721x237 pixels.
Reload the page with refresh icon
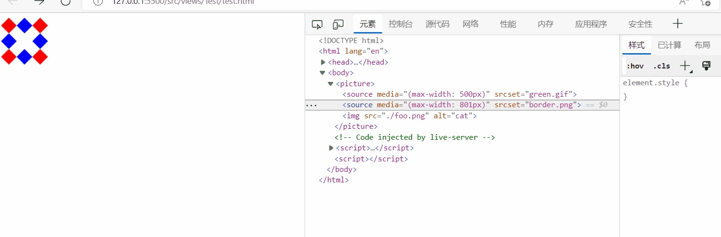66,2
